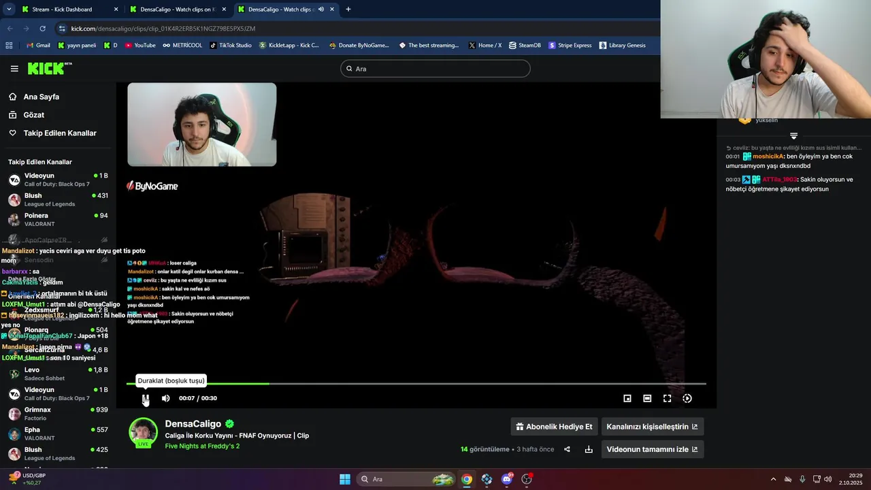Viewport: 871px width, 490px height.
Task: Open Grimnax Factorio channel
Action: 58,414
